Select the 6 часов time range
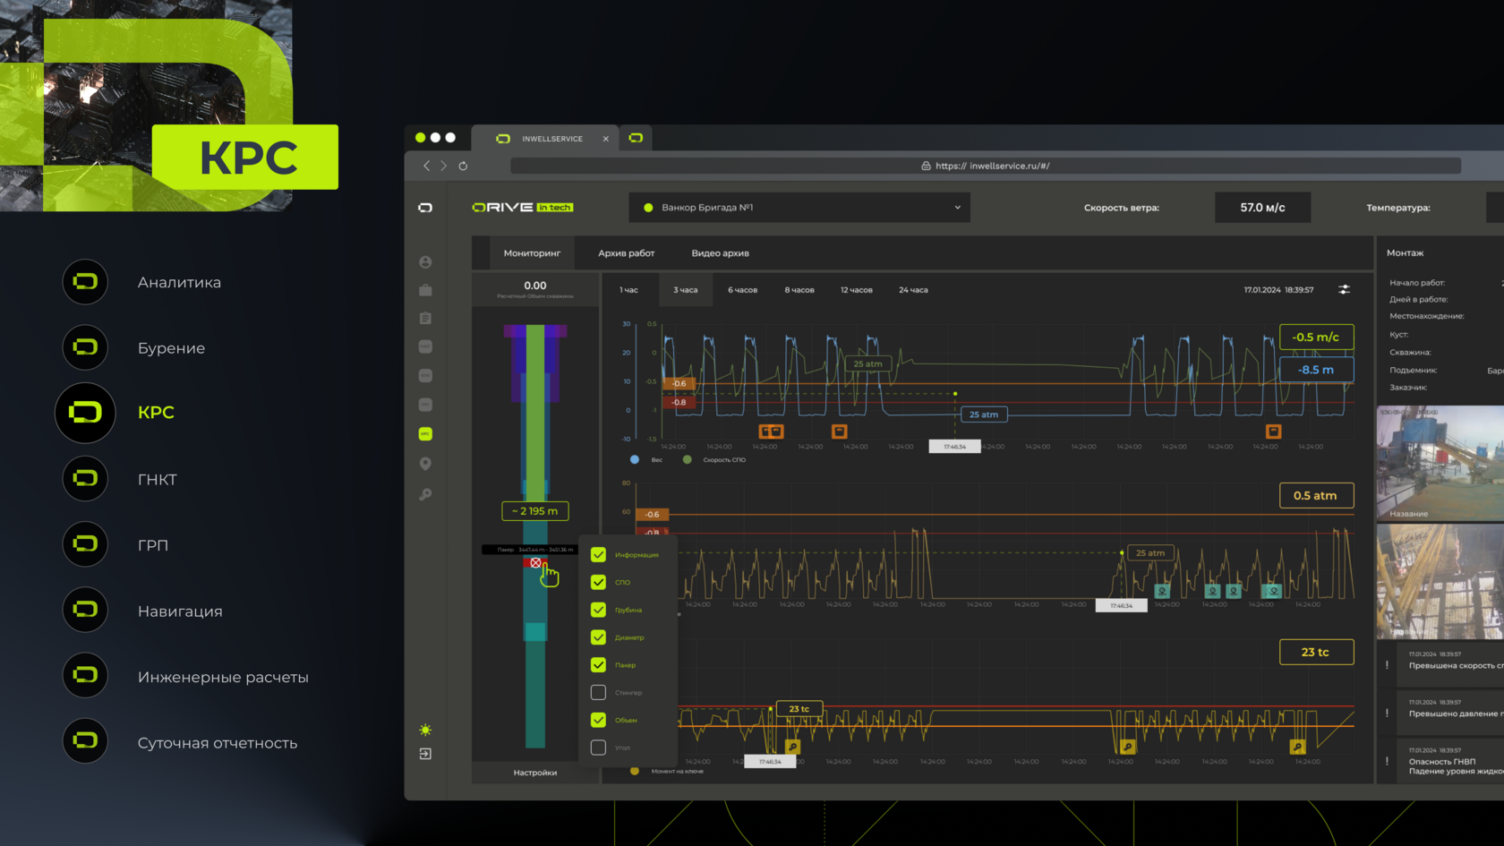The image size is (1504, 846). (x=742, y=290)
